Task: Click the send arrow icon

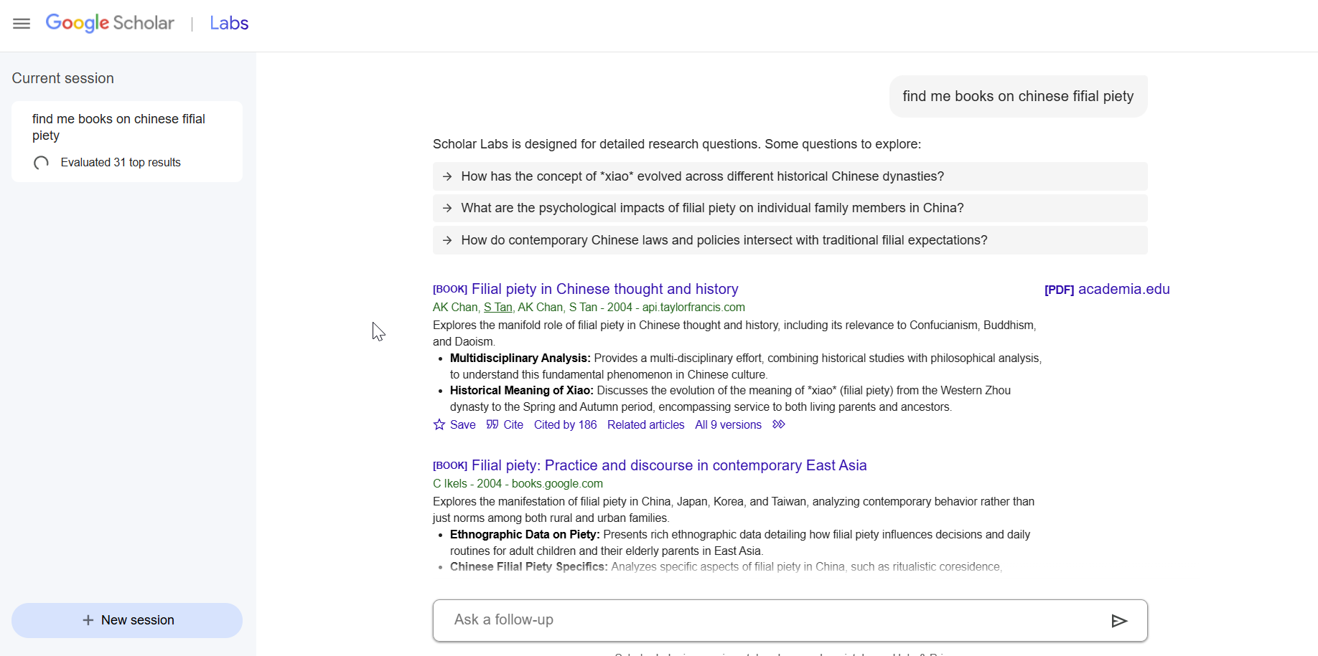Action: pos(1119,621)
